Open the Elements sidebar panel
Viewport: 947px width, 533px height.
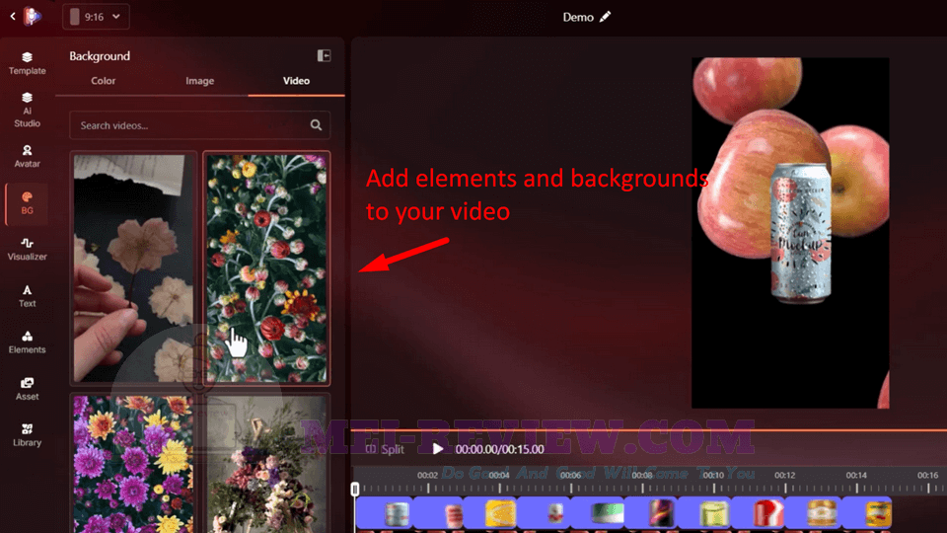pos(28,343)
